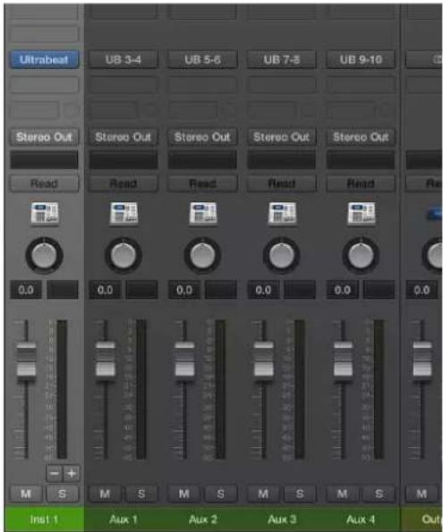Click the pan knob on Aux 4

pyautogui.click(x=361, y=256)
